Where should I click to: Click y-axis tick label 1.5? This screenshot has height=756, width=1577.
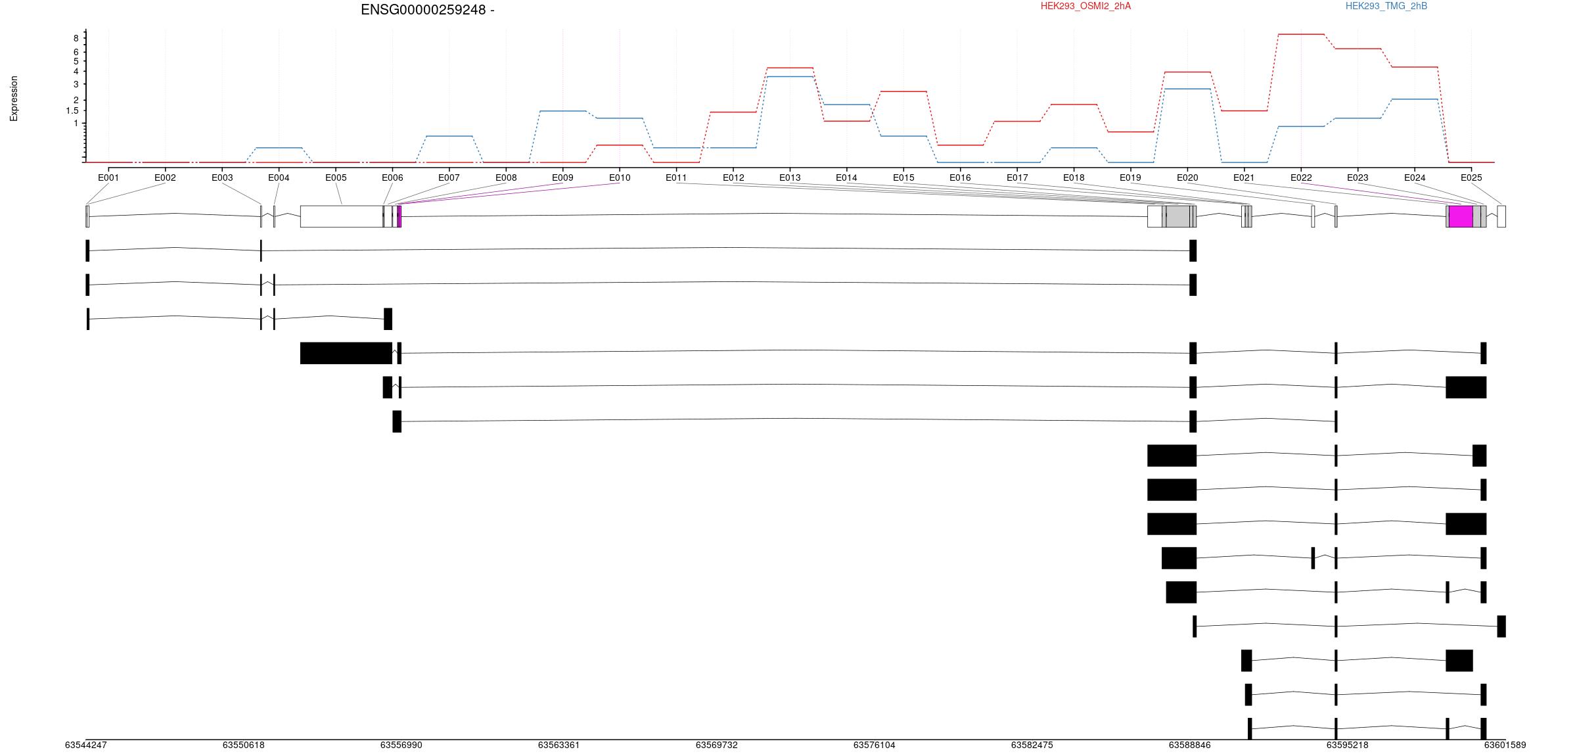point(72,111)
